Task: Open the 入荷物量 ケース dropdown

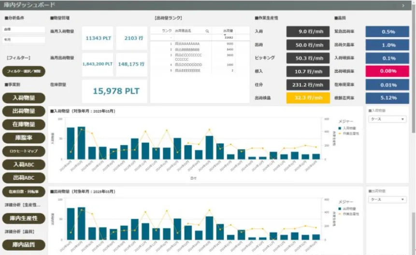Action: click(x=387, y=119)
